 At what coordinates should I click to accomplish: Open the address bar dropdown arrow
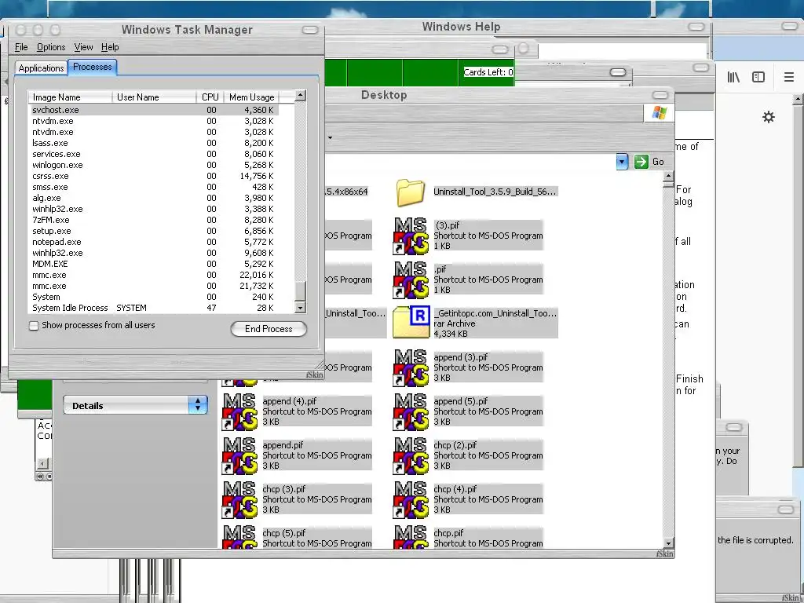pyautogui.click(x=622, y=162)
